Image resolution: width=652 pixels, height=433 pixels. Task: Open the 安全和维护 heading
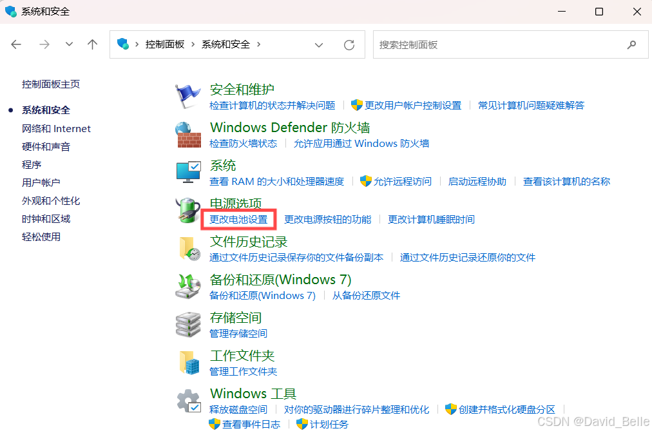coord(242,90)
